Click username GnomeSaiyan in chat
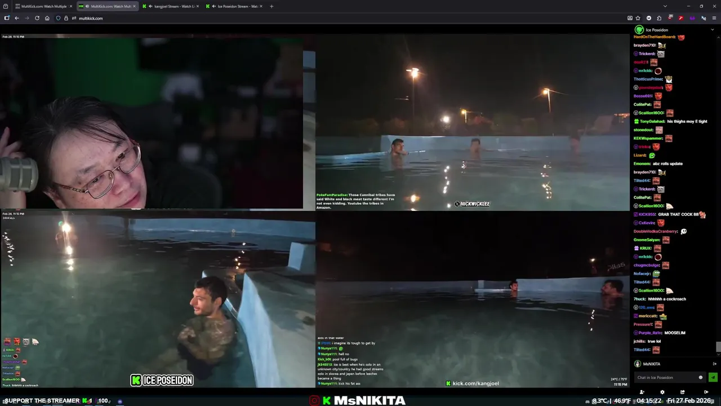Screen dimensions: 721x406 click(647, 240)
